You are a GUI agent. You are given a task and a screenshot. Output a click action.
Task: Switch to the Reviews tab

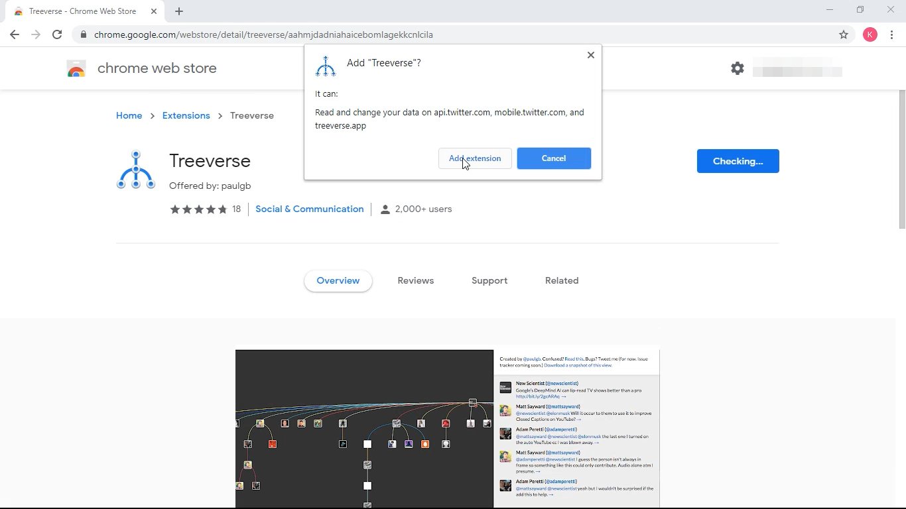pos(416,280)
